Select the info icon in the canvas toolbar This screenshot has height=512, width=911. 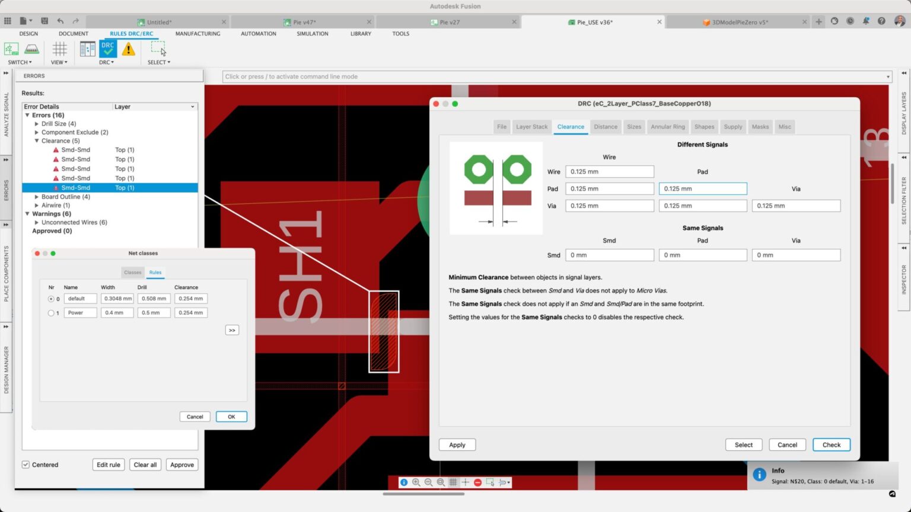(x=404, y=482)
